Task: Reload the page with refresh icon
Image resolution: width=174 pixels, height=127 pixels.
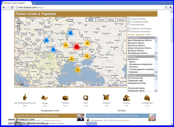Action: pos(12,7)
